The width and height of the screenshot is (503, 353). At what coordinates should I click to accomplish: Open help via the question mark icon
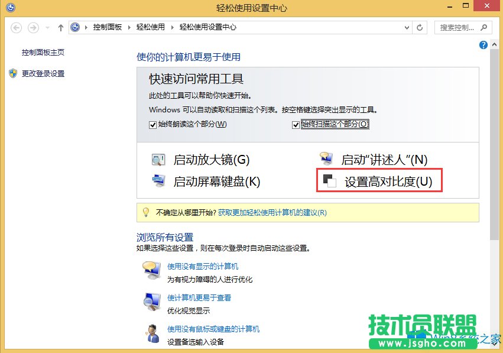click(x=483, y=46)
